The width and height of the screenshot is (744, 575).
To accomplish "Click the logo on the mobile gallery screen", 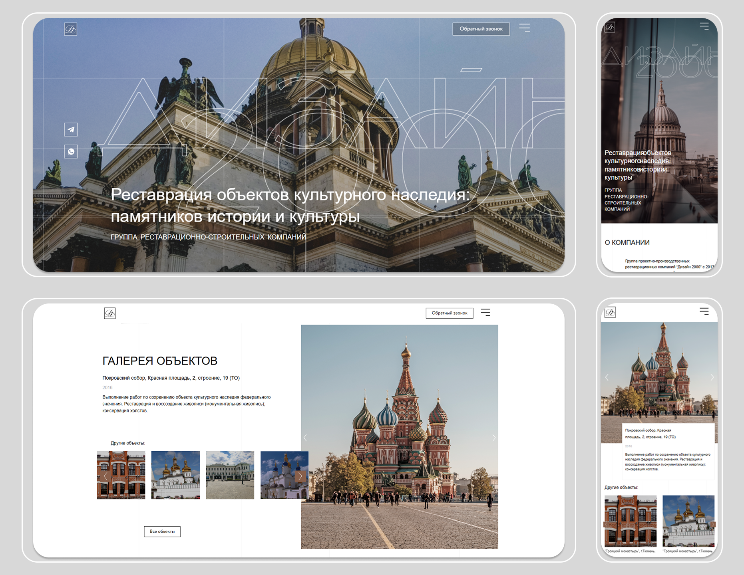I will click(610, 312).
